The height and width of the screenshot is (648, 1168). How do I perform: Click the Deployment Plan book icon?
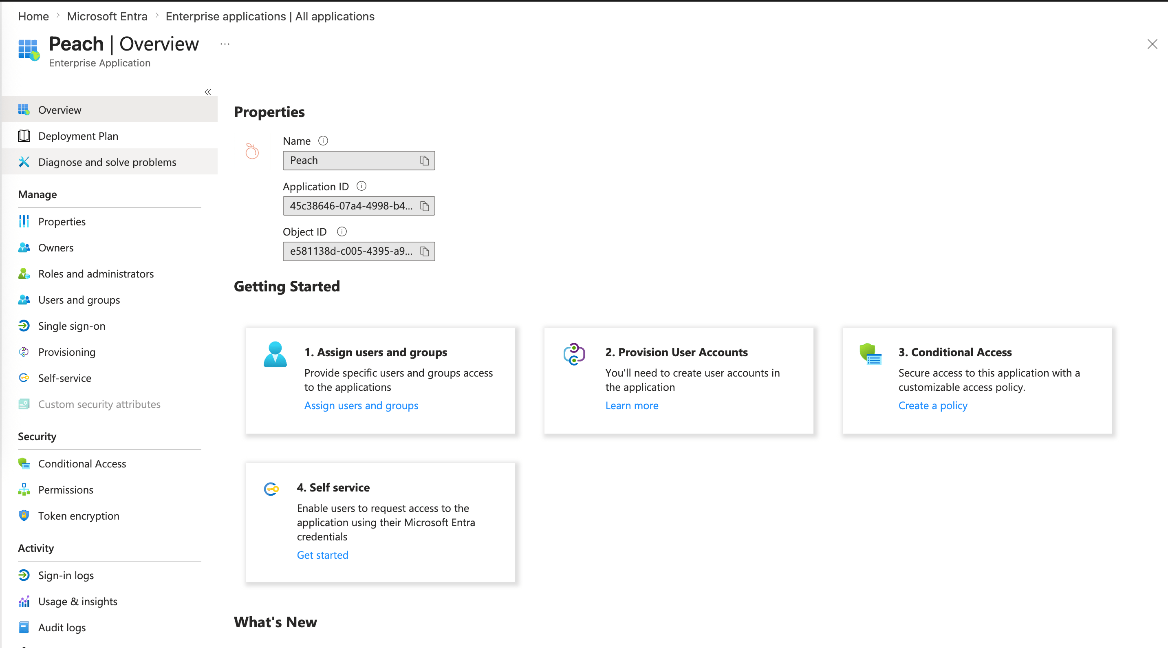coord(24,136)
